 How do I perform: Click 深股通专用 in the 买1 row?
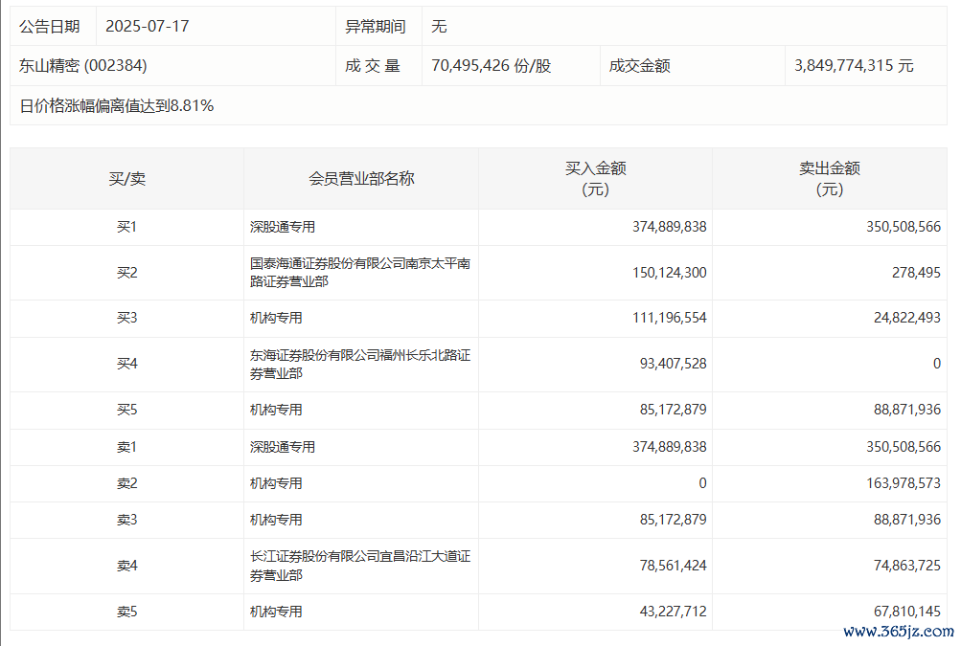click(x=283, y=227)
